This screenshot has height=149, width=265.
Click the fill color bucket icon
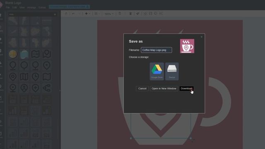click(x=137, y=14)
